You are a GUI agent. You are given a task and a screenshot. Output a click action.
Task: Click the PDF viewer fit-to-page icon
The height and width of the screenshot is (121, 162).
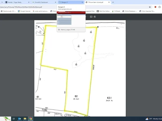[x=91, y=17]
